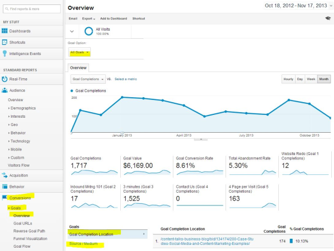Open Funnel Visualization report
This screenshot has height=251, width=334.
coord(30,239)
